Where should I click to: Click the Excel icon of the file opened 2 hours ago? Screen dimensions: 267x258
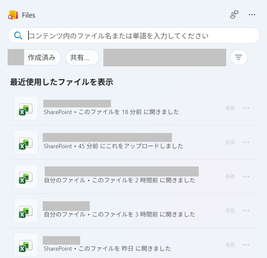point(26,176)
